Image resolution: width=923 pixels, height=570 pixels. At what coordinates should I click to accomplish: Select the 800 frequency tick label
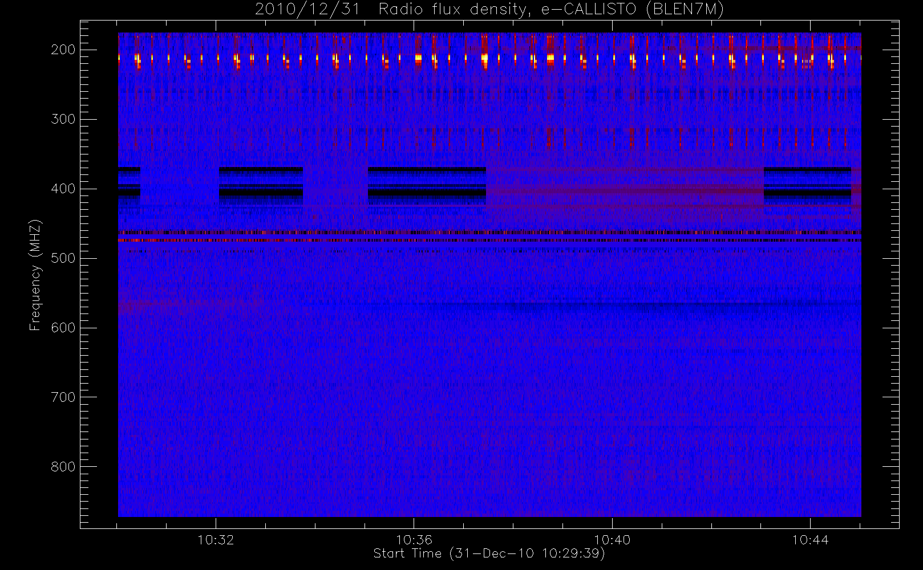point(63,467)
